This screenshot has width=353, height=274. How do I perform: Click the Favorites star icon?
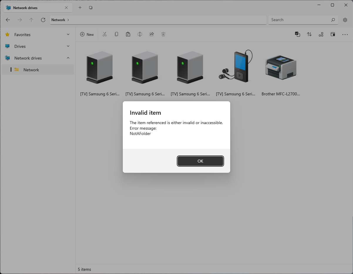pyautogui.click(x=7, y=35)
